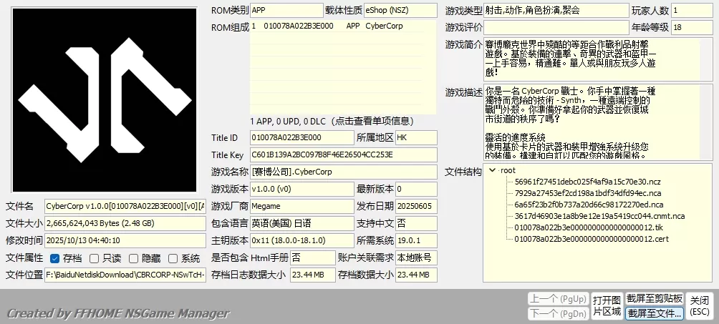Click the 所属地区 field showing HK
The image size is (719, 324).
tap(416, 137)
